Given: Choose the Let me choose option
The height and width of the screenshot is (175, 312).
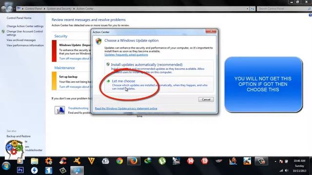Looking at the screenshot, I should coord(159,84).
